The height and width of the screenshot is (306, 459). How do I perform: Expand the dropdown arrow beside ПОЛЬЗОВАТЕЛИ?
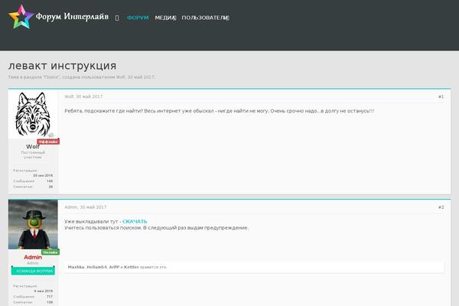tap(228, 18)
